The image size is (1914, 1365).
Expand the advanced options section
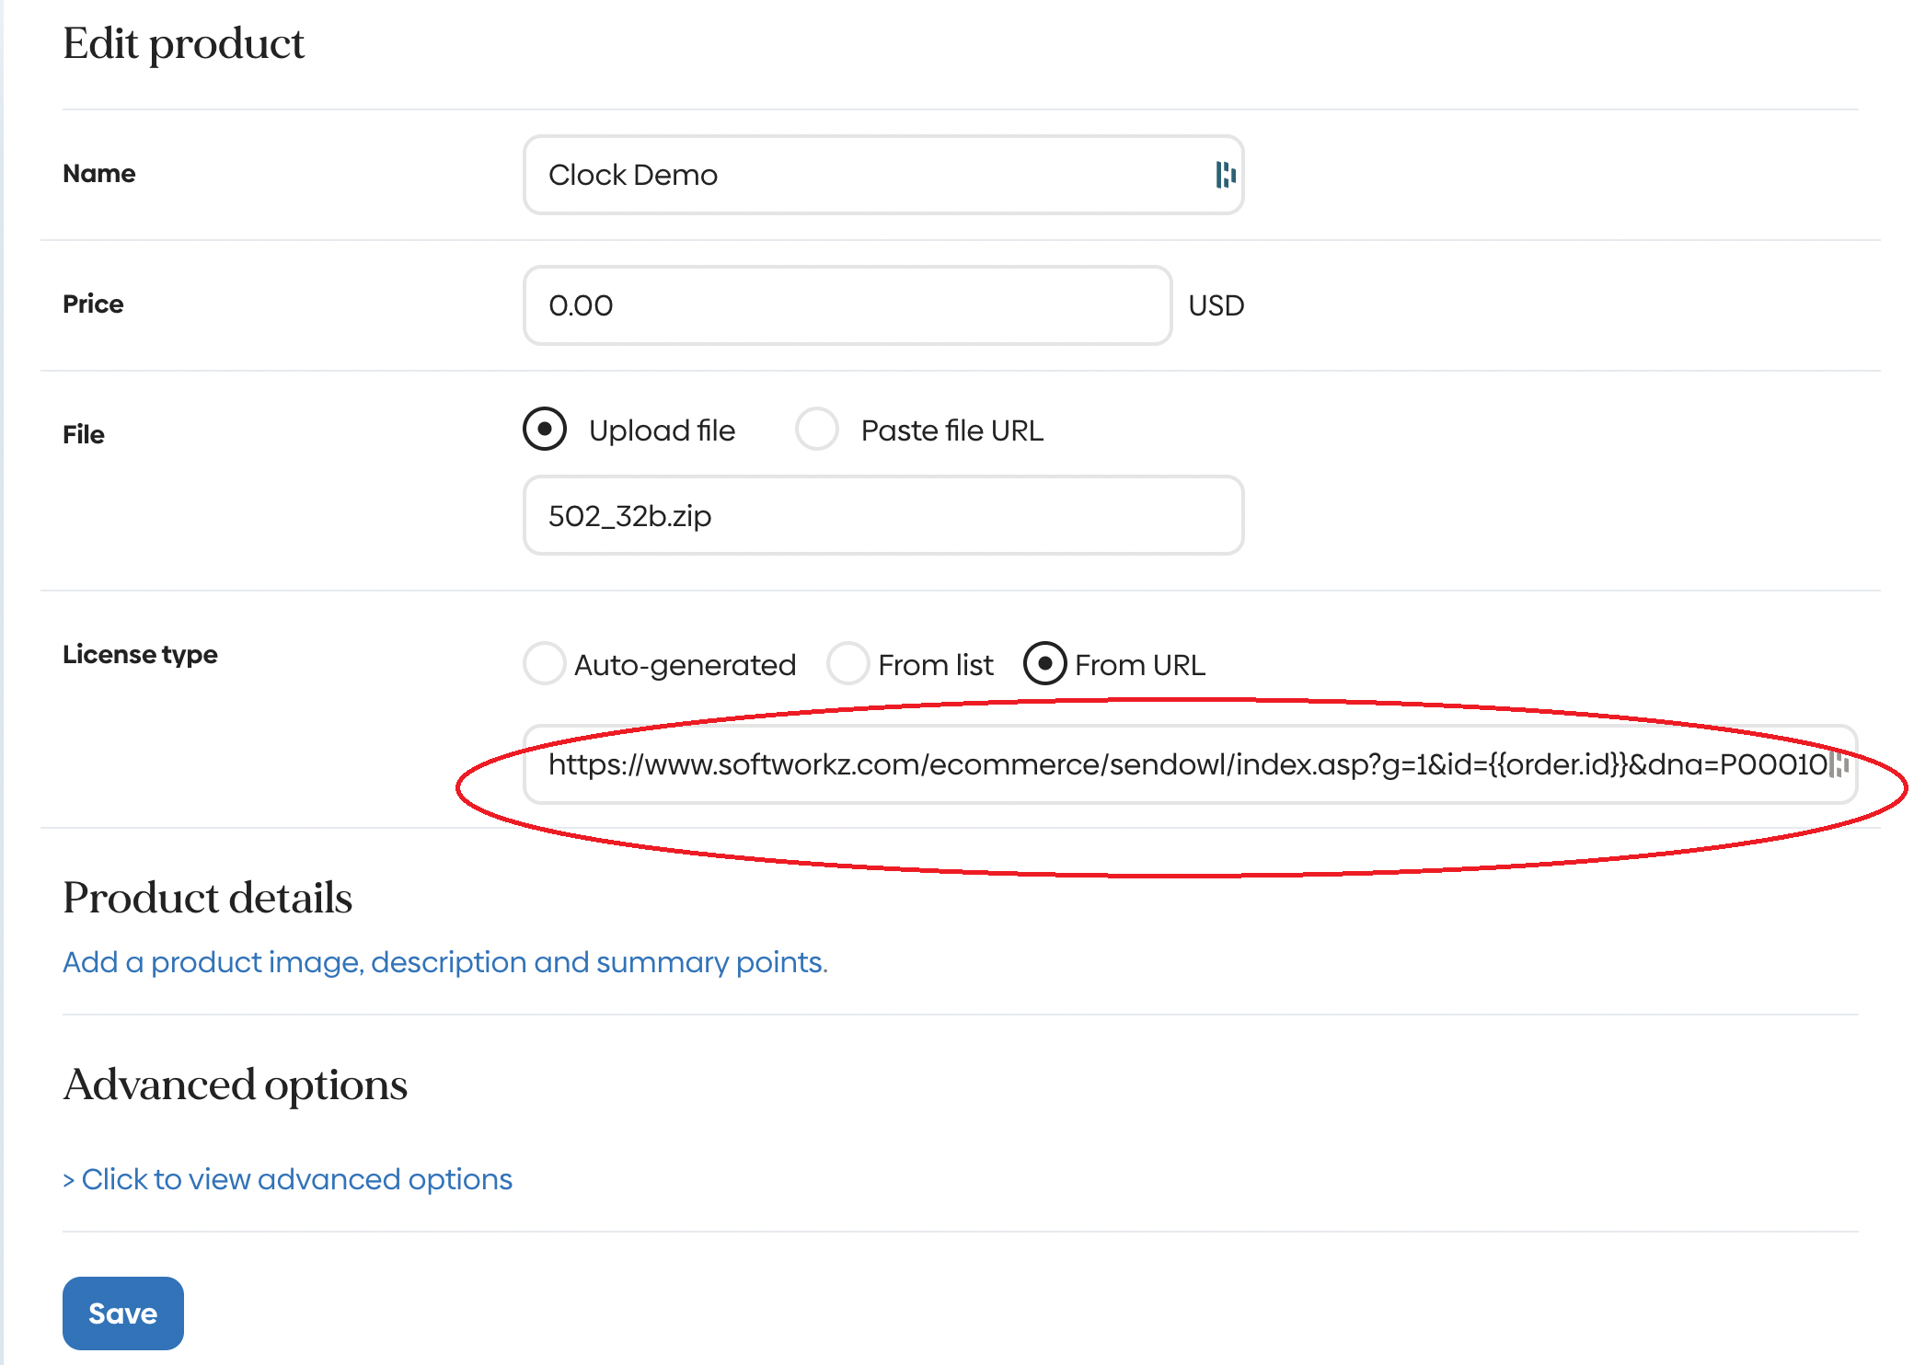(287, 1179)
